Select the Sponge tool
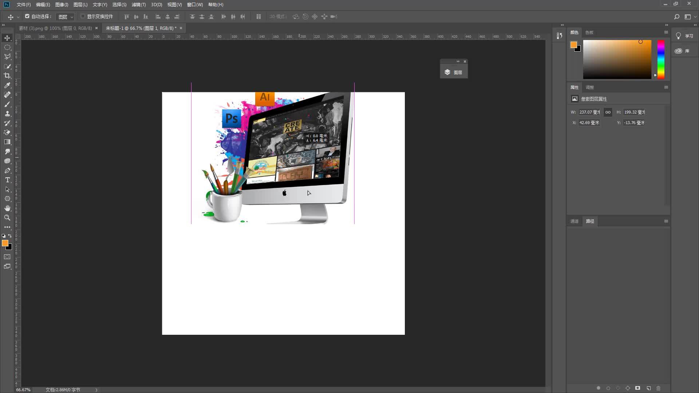The height and width of the screenshot is (393, 699). click(x=7, y=161)
